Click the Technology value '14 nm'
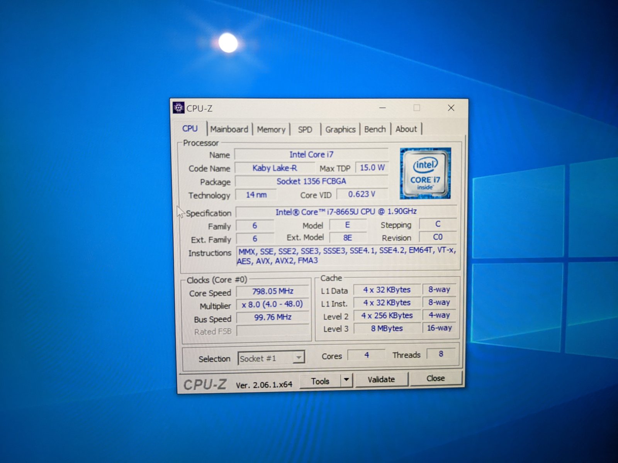The height and width of the screenshot is (463, 618). pyautogui.click(x=256, y=195)
